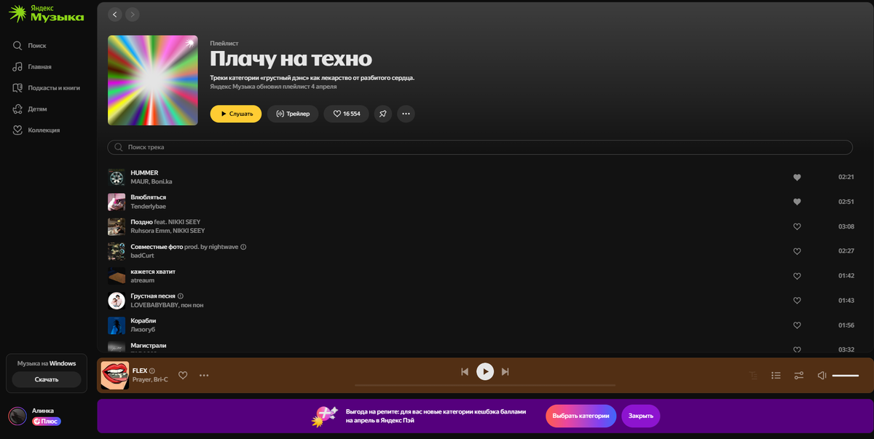Open the Детям section
The height and width of the screenshot is (439, 874).
pyautogui.click(x=30, y=108)
